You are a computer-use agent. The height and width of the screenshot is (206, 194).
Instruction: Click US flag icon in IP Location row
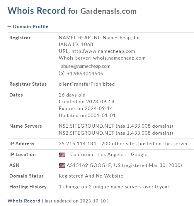tap(62, 155)
